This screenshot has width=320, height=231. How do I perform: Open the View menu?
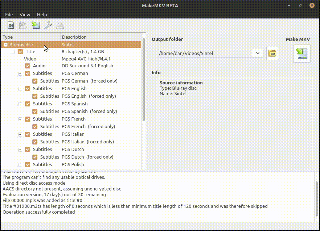point(25,15)
